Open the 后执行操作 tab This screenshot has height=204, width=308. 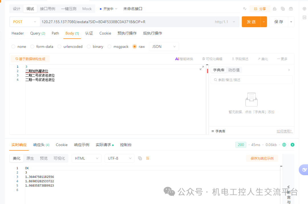(152, 33)
